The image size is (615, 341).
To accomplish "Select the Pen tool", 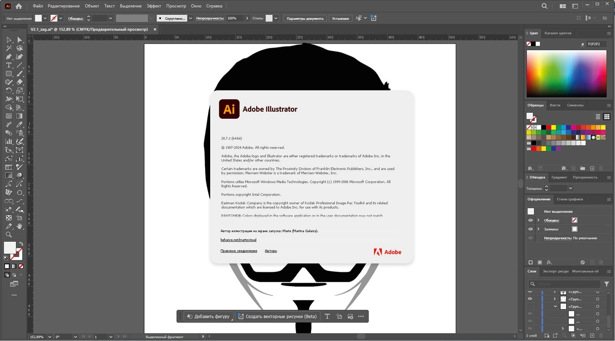I will 9,57.
